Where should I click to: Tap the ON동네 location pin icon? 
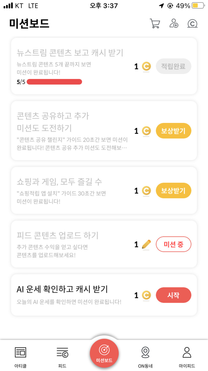pyautogui.click(x=145, y=352)
